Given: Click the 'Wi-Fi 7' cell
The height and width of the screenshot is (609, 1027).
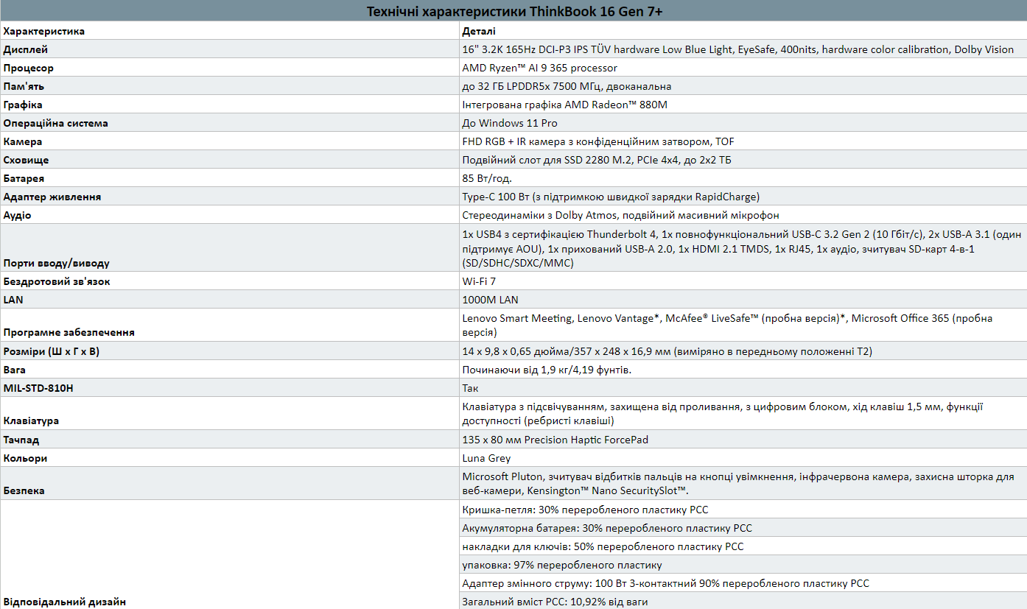Looking at the screenshot, I should coord(743,281).
